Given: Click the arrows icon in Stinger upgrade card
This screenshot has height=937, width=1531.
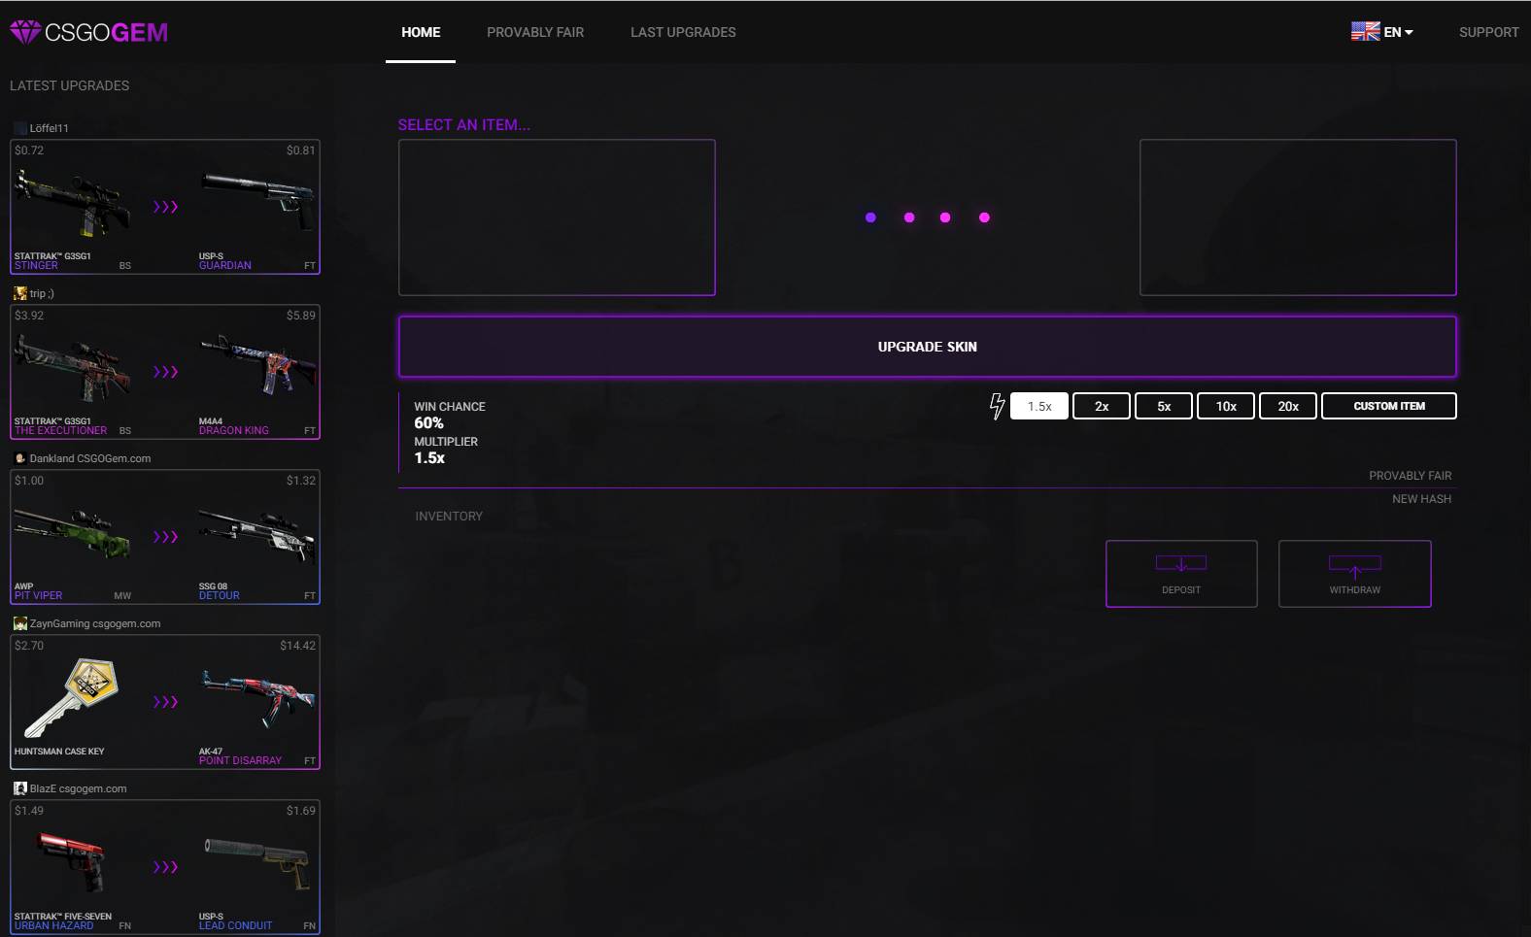Looking at the screenshot, I should click(165, 207).
